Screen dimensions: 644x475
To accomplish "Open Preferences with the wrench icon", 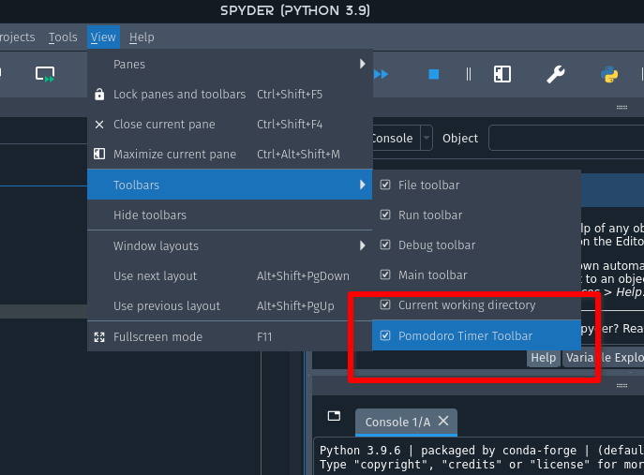I will click(555, 74).
